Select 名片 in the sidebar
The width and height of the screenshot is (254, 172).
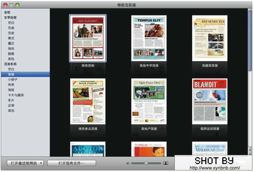(x=11, y=100)
